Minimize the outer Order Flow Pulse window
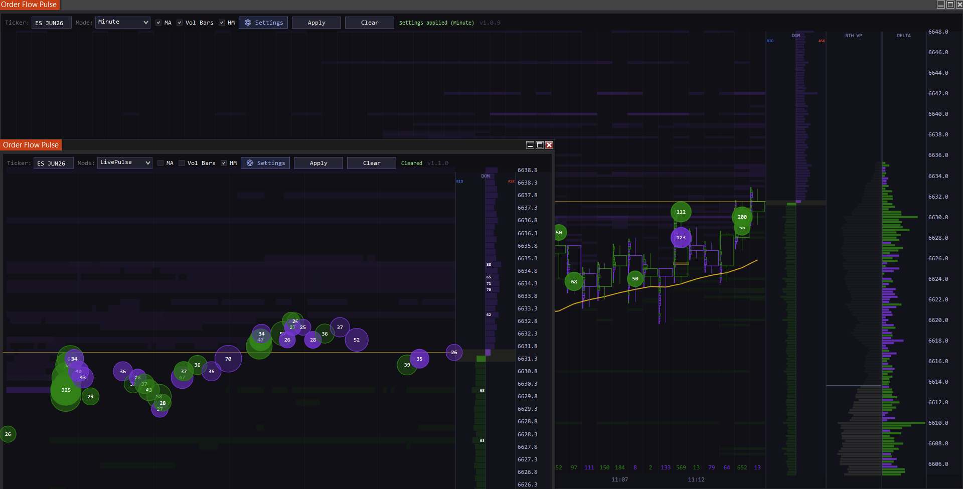This screenshot has width=963, height=489. pyautogui.click(x=941, y=5)
